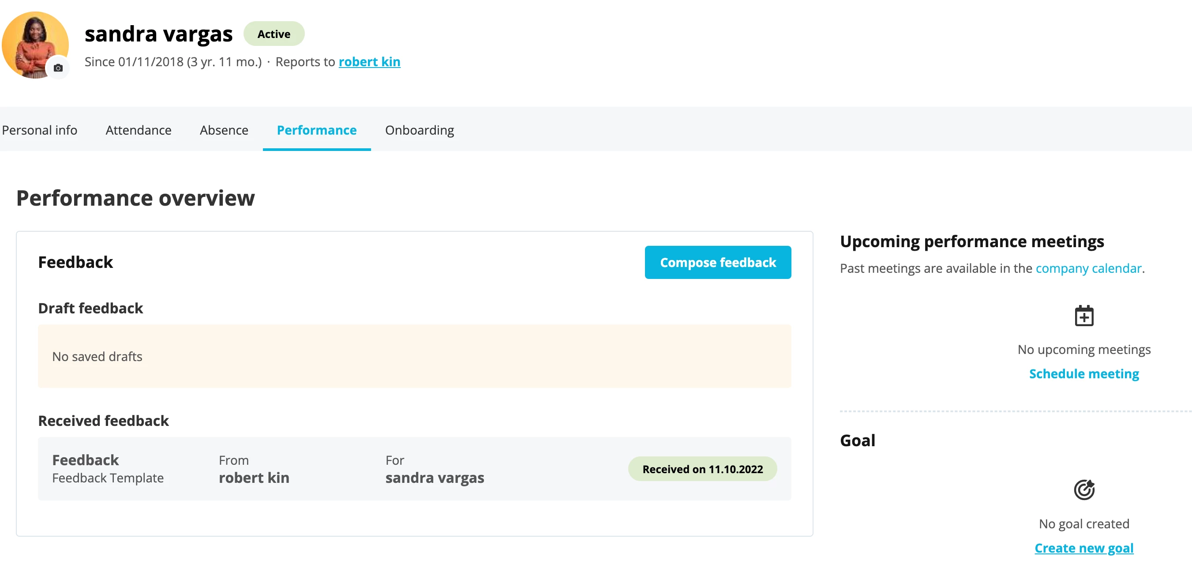Viewport: 1192px width, 572px height.
Task: Open the company calendar link
Action: tap(1088, 268)
